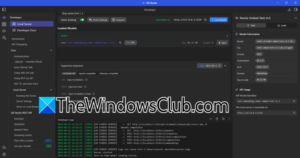Switch to the LM Studio API tab

[69, 73]
